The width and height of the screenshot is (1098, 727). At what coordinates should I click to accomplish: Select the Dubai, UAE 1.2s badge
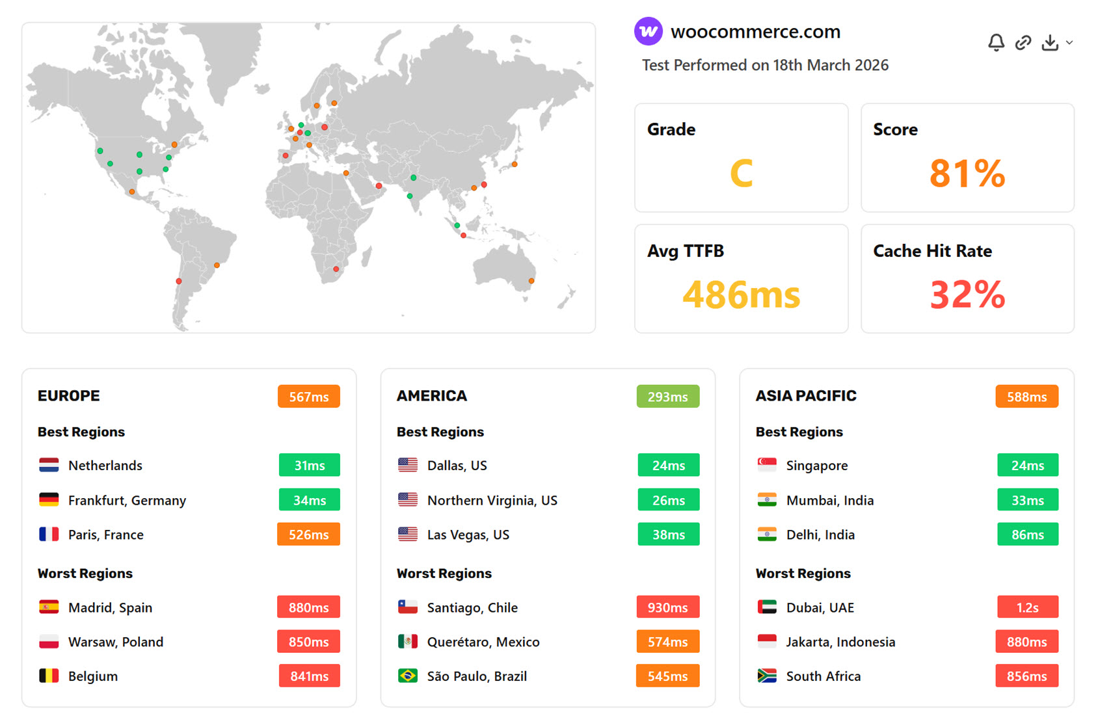pos(1027,607)
